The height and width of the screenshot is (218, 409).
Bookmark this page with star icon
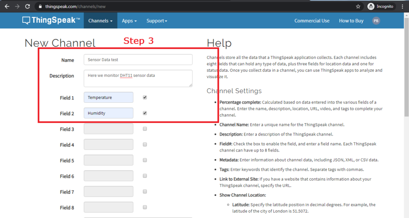tap(358, 6)
